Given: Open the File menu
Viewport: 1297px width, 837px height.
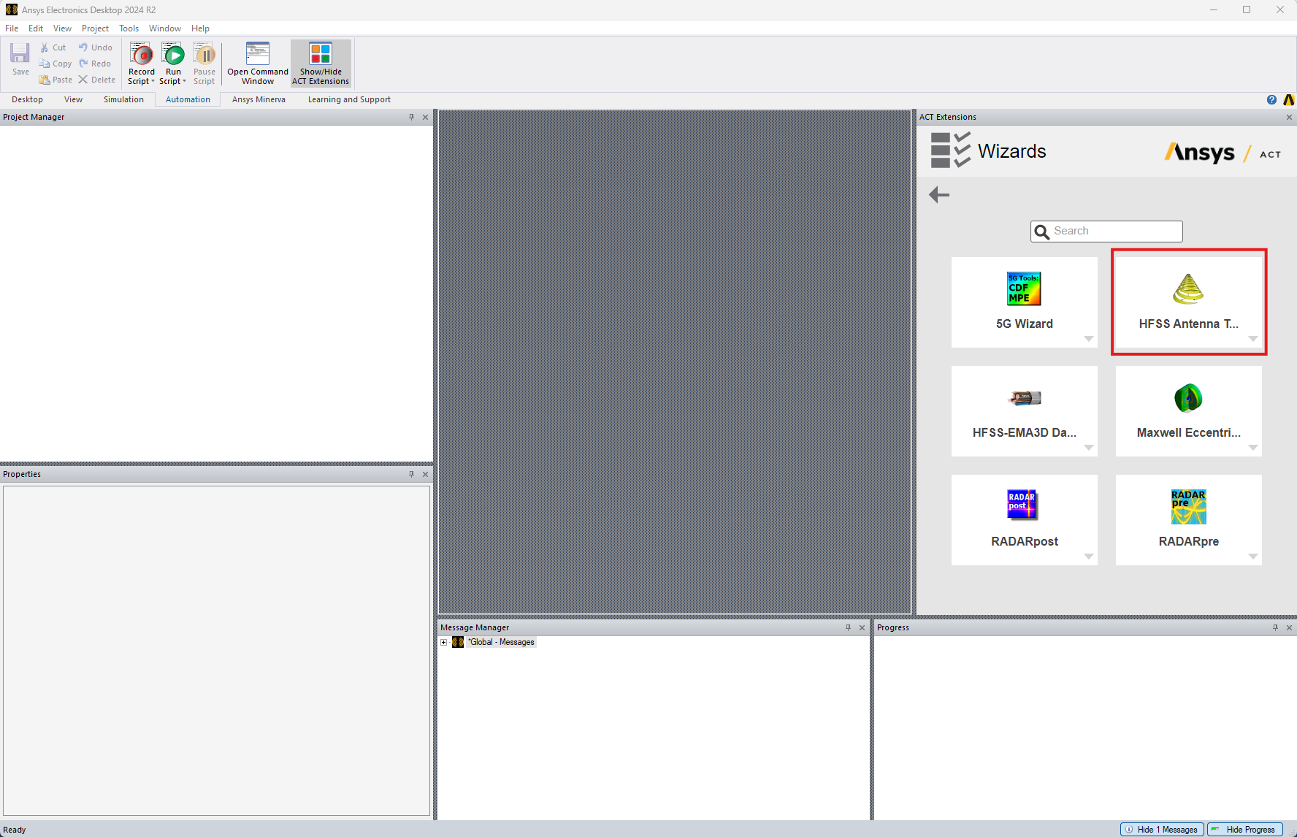Looking at the screenshot, I should [12, 28].
